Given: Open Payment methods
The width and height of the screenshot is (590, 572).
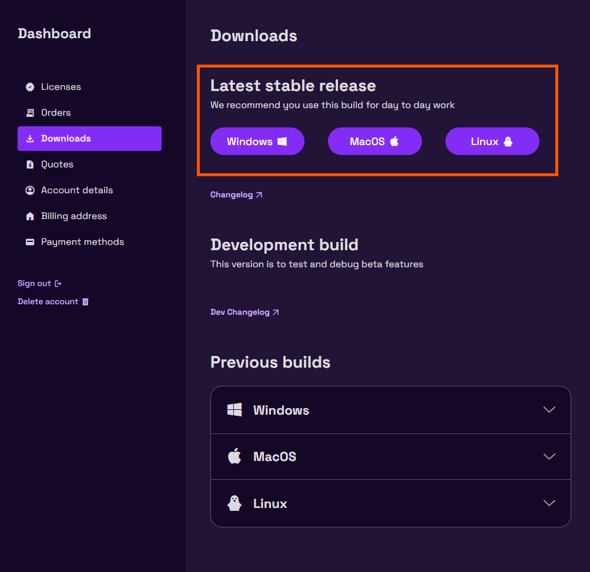Looking at the screenshot, I should pos(89,242).
